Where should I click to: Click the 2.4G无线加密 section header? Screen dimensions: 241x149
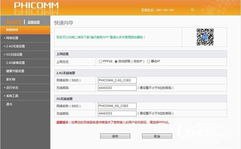pyautogui.click(x=140, y=73)
